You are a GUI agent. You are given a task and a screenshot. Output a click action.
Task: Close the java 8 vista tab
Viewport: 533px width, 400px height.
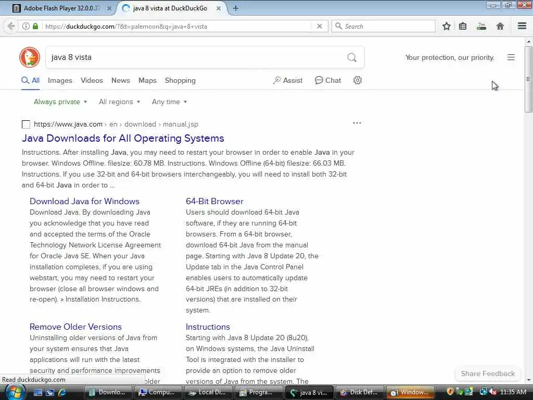point(219,8)
